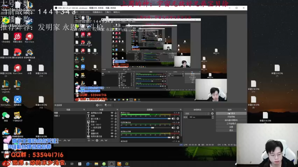298x167 pixels.
Task: Toggle visibility of 音频输出采集 source
Action: (112, 113)
